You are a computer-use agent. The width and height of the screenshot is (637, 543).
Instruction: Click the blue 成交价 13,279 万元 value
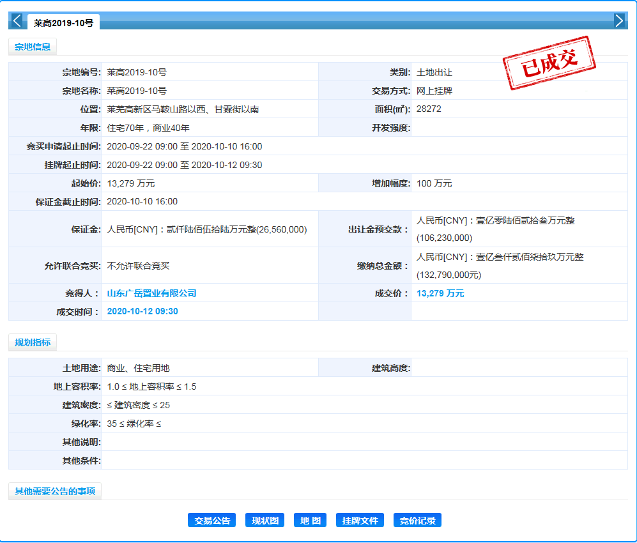pos(440,294)
